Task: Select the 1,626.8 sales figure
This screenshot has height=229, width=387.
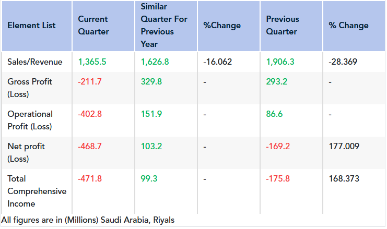Action: [x=155, y=62]
